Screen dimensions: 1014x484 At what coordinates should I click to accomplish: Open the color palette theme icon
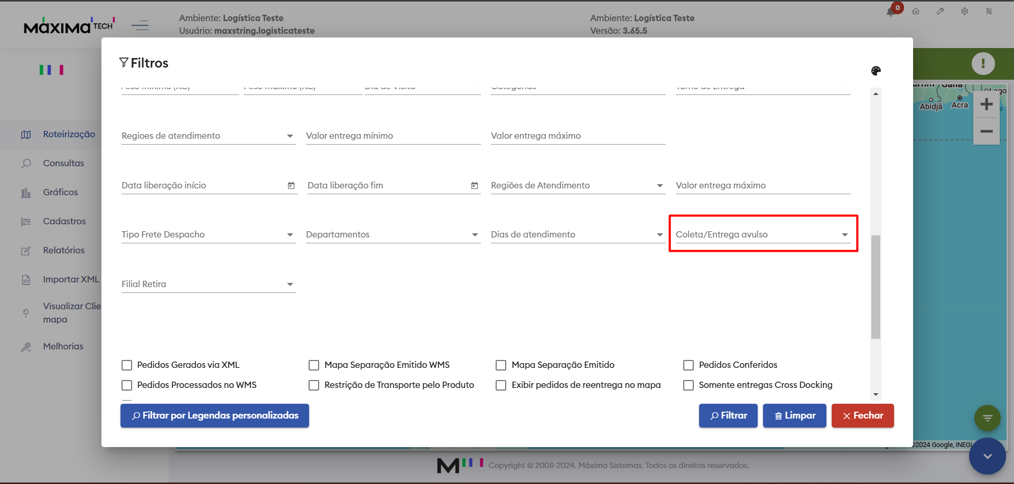pyautogui.click(x=876, y=71)
